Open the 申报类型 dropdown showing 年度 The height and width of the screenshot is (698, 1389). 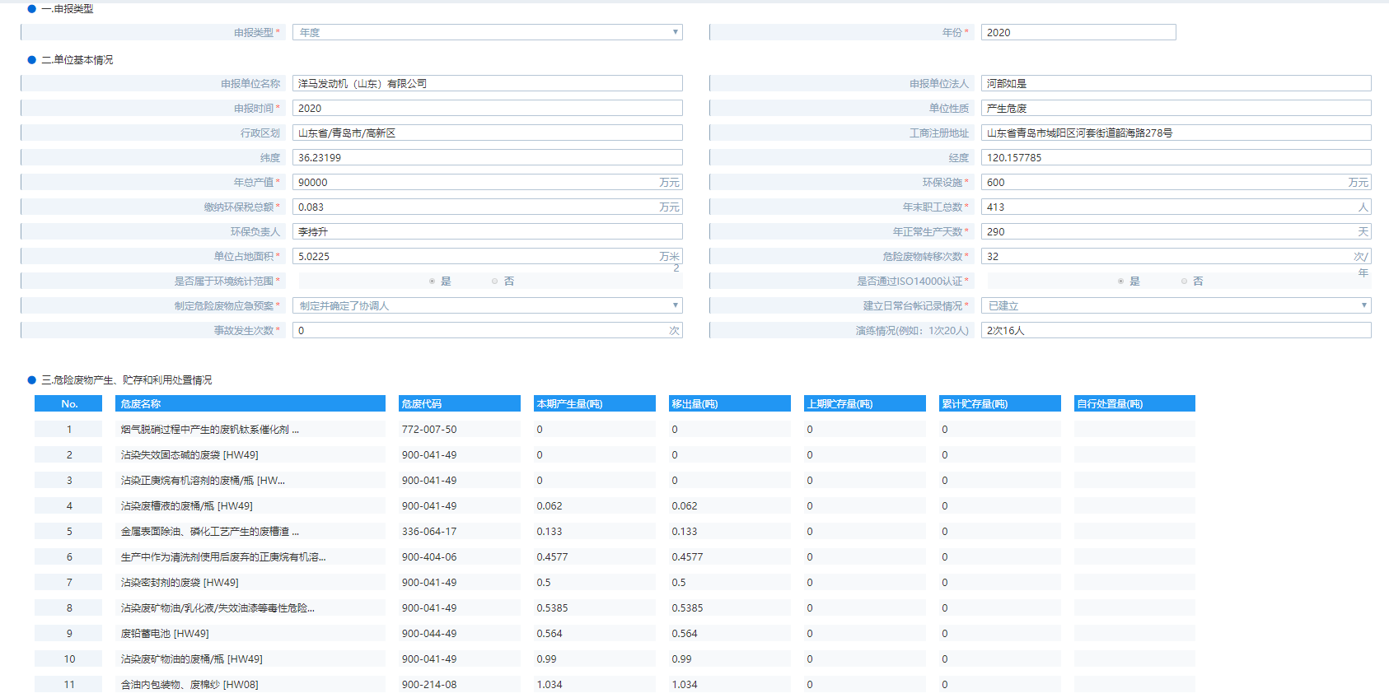coord(488,32)
